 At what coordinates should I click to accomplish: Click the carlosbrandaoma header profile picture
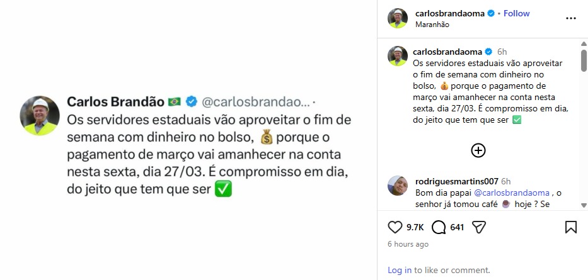point(398,18)
